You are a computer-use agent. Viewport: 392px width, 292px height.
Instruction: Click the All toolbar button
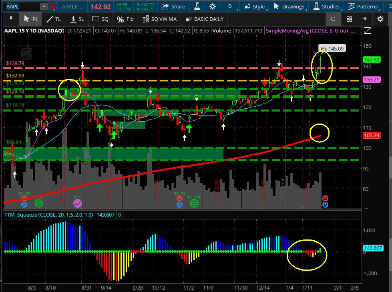tap(364, 19)
